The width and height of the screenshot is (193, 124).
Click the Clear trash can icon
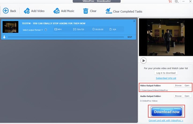click(85, 11)
